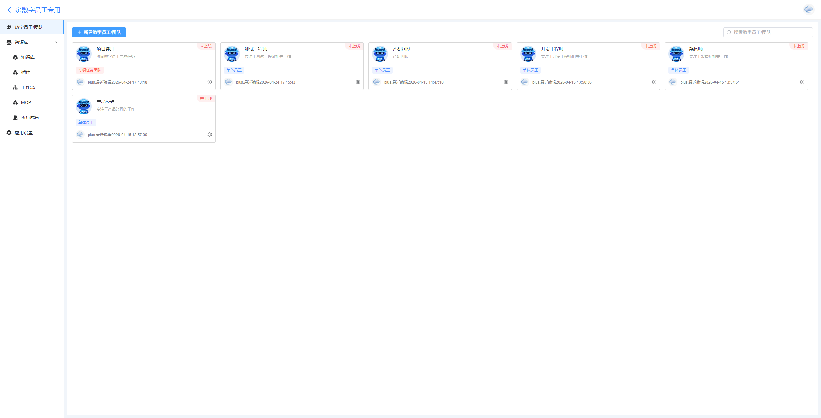821x418 pixels.
Task: Open settings gear on 产研团队 card
Action: (506, 82)
